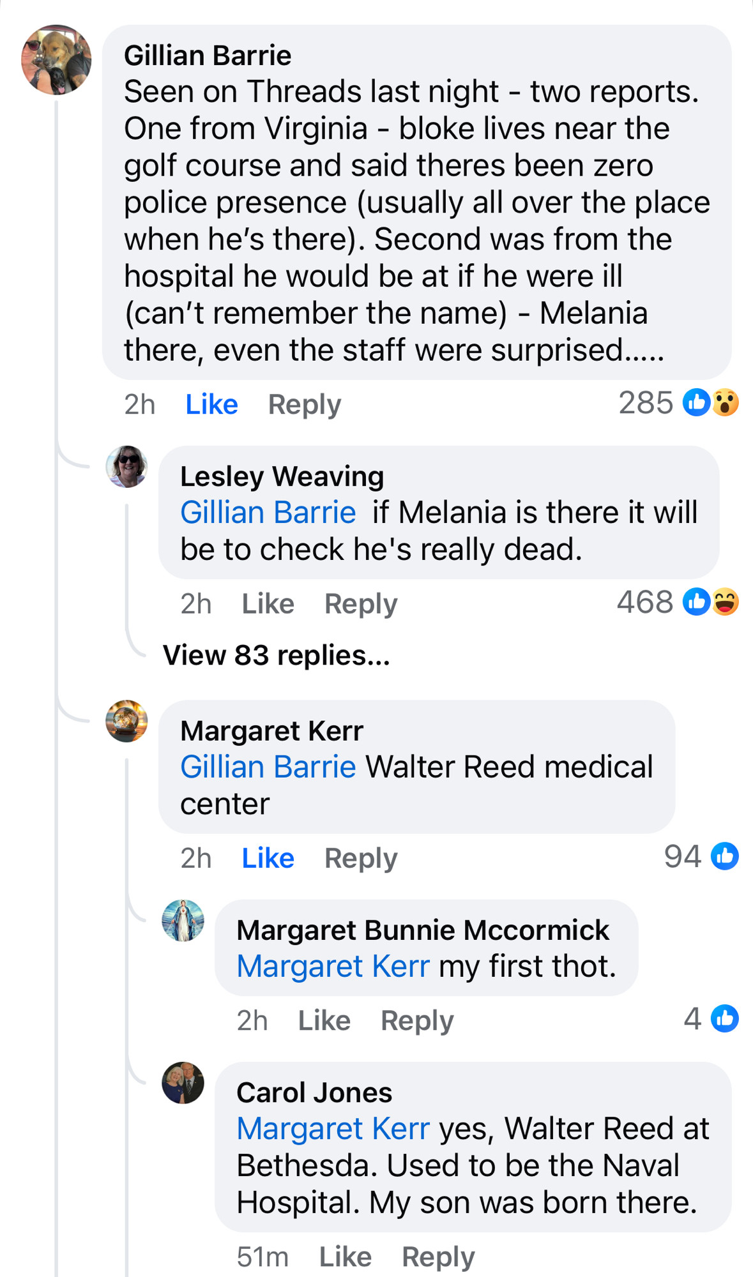Reply to Carol Jones's comment
The width and height of the screenshot is (753, 1277).
438,1257
